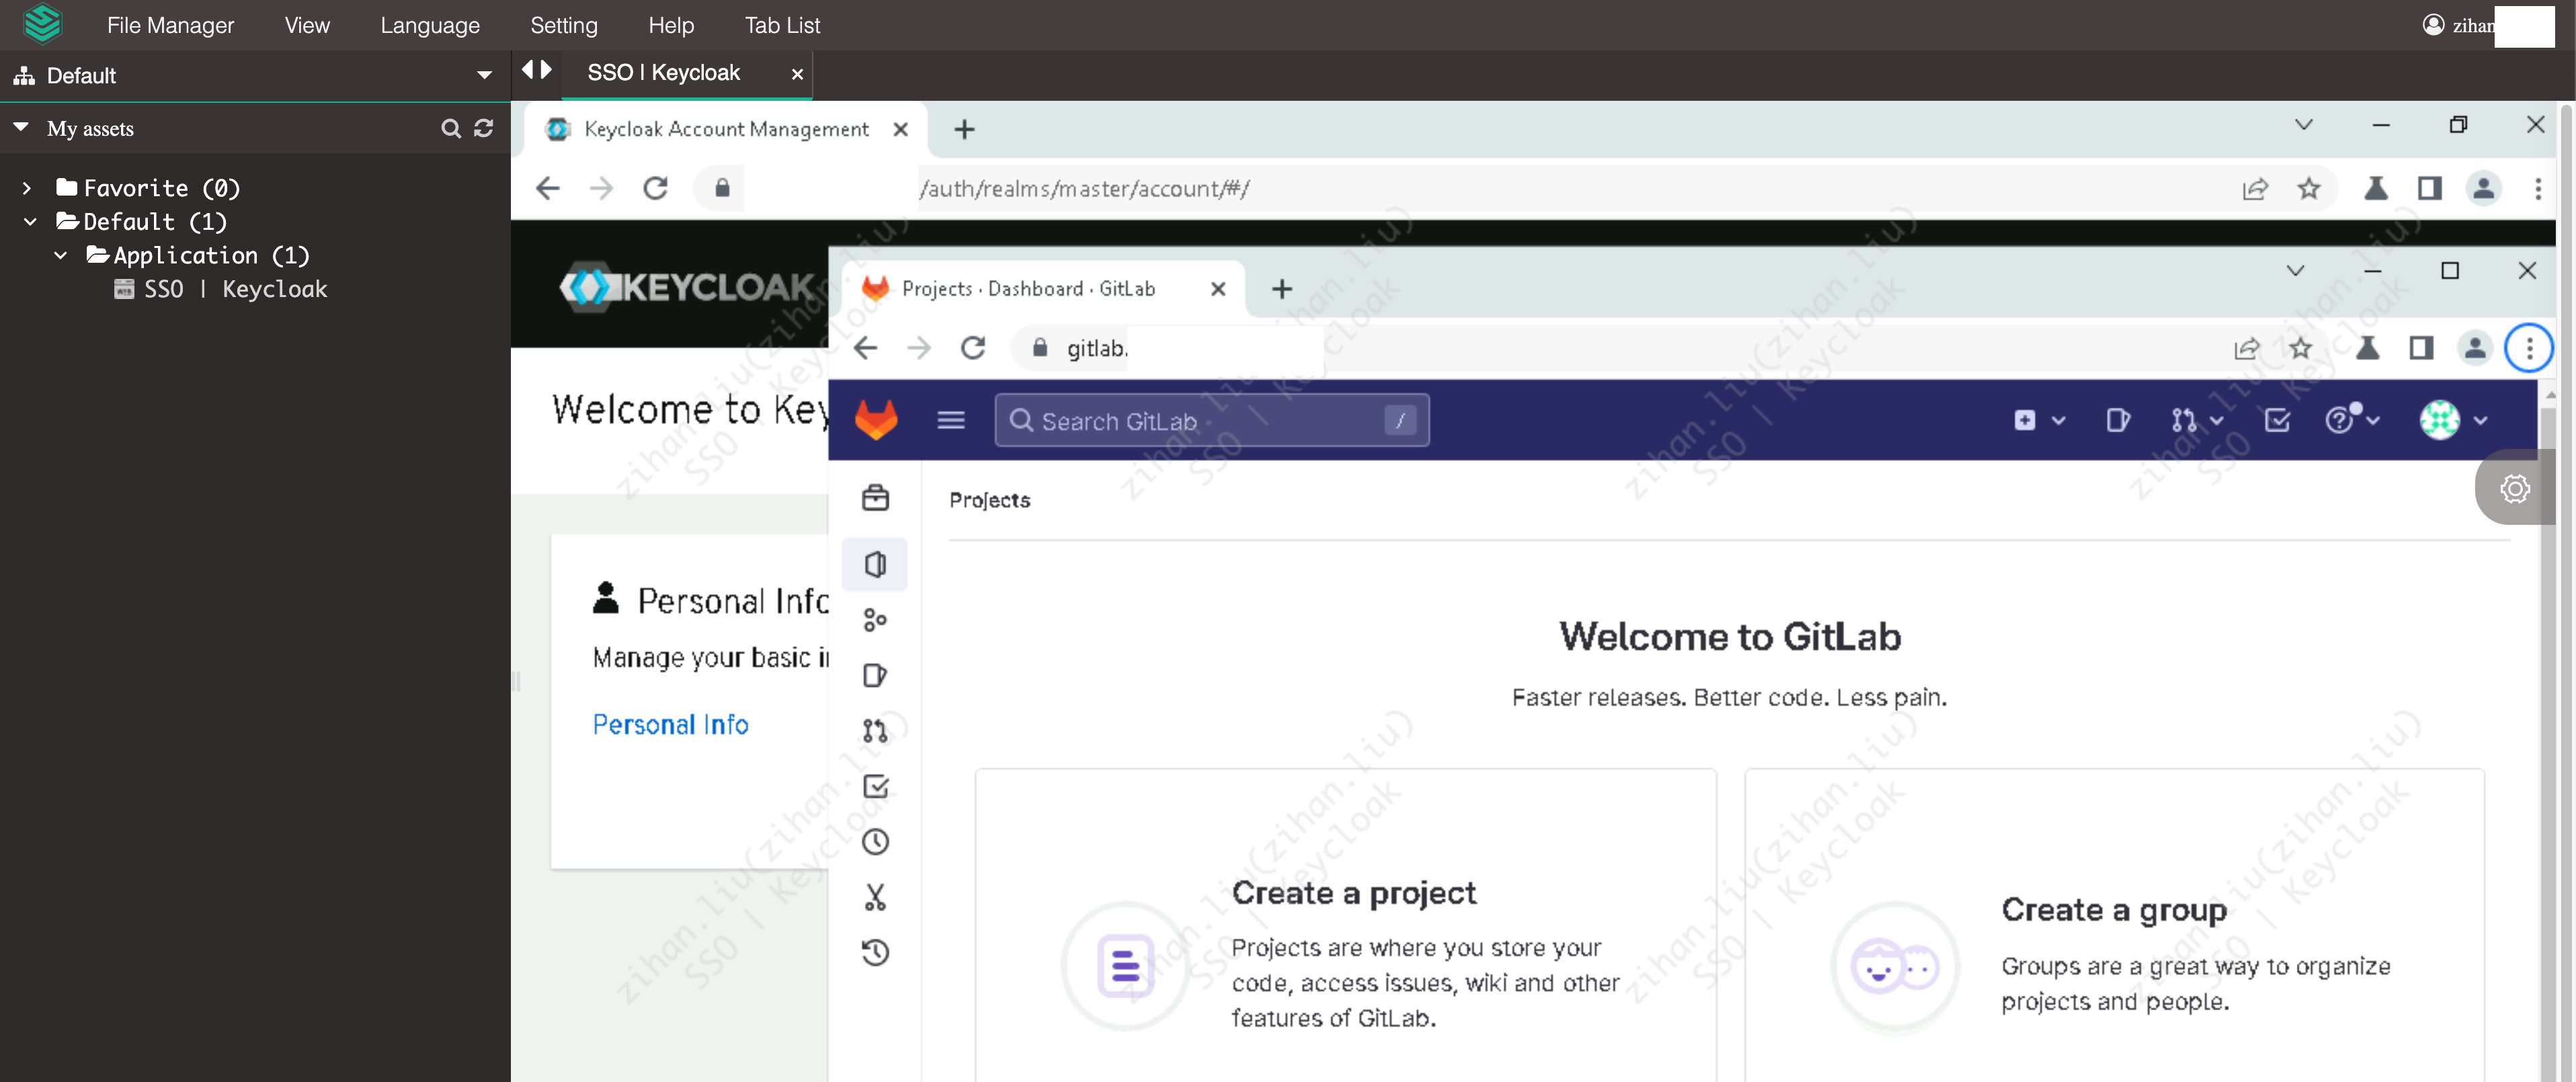Collapse the Application (1) folder
The height and width of the screenshot is (1082, 2576).
pyautogui.click(x=61, y=255)
